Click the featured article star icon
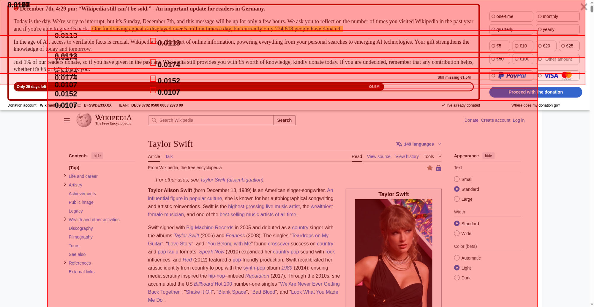The height and width of the screenshot is (307, 594). (430, 168)
